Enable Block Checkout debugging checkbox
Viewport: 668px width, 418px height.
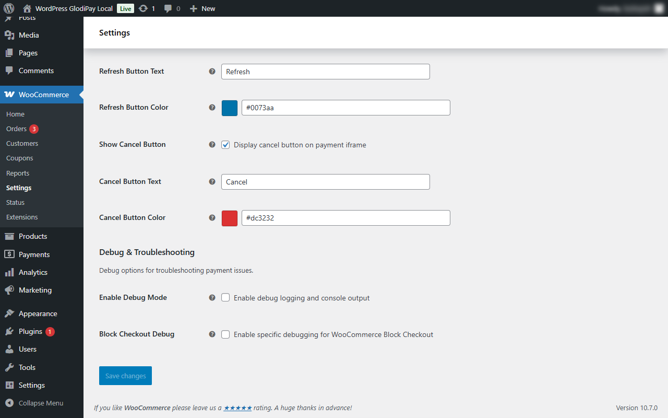(x=225, y=334)
